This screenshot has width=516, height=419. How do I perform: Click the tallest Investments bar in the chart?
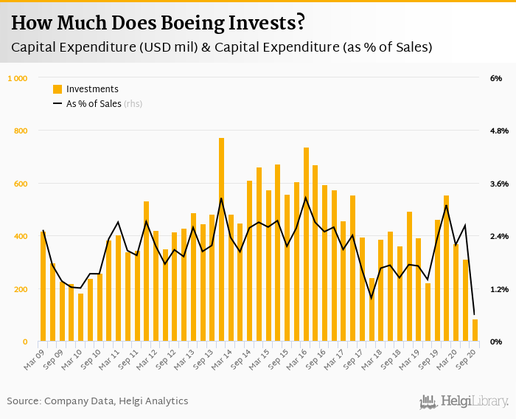tap(221, 240)
